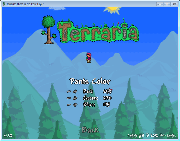Viewport: 180px width, 141px height.
Task: Open the Terraria tree icon in title bar
Action: point(4,4)
